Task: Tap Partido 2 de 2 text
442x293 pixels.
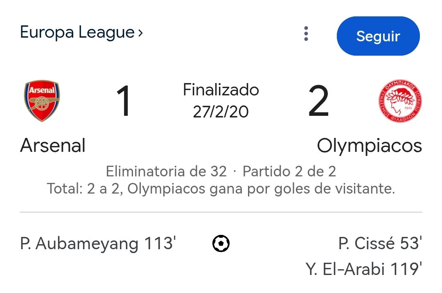Action: click(x=289, y=171)
